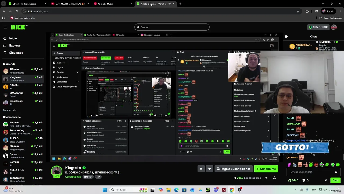Open the Todos los favoritos folder
This screenshot has height=194, width=344.
pyautogui.click(x=330, y=18)
